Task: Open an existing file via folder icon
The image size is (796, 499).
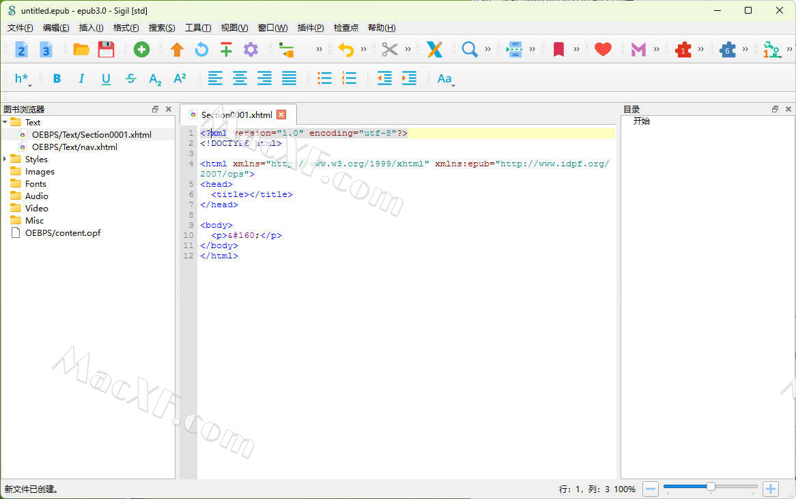Action: (81, 49)
